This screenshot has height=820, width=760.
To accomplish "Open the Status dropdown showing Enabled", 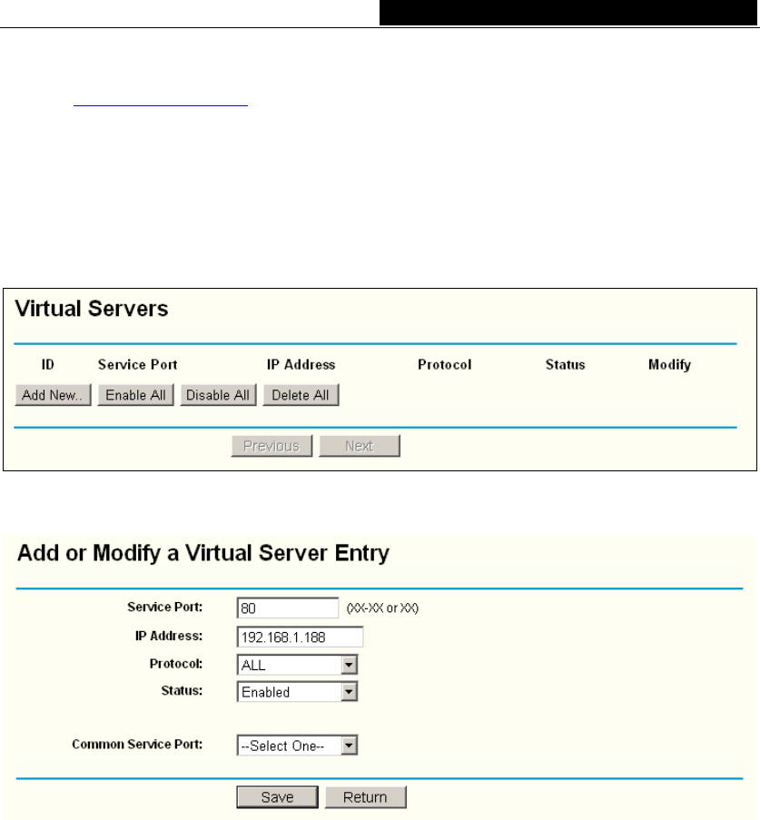I will [297, 692].
